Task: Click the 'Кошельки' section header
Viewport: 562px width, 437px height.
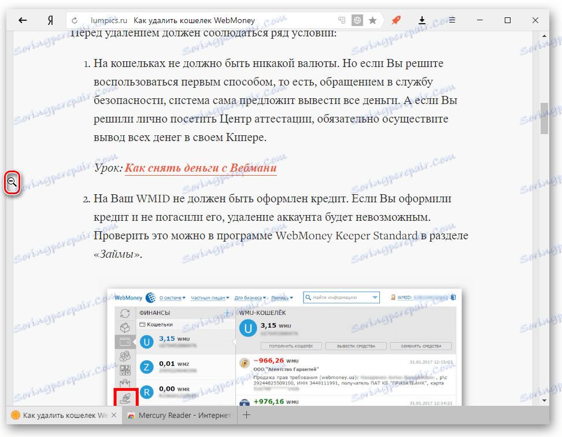Action: [156, 324]
